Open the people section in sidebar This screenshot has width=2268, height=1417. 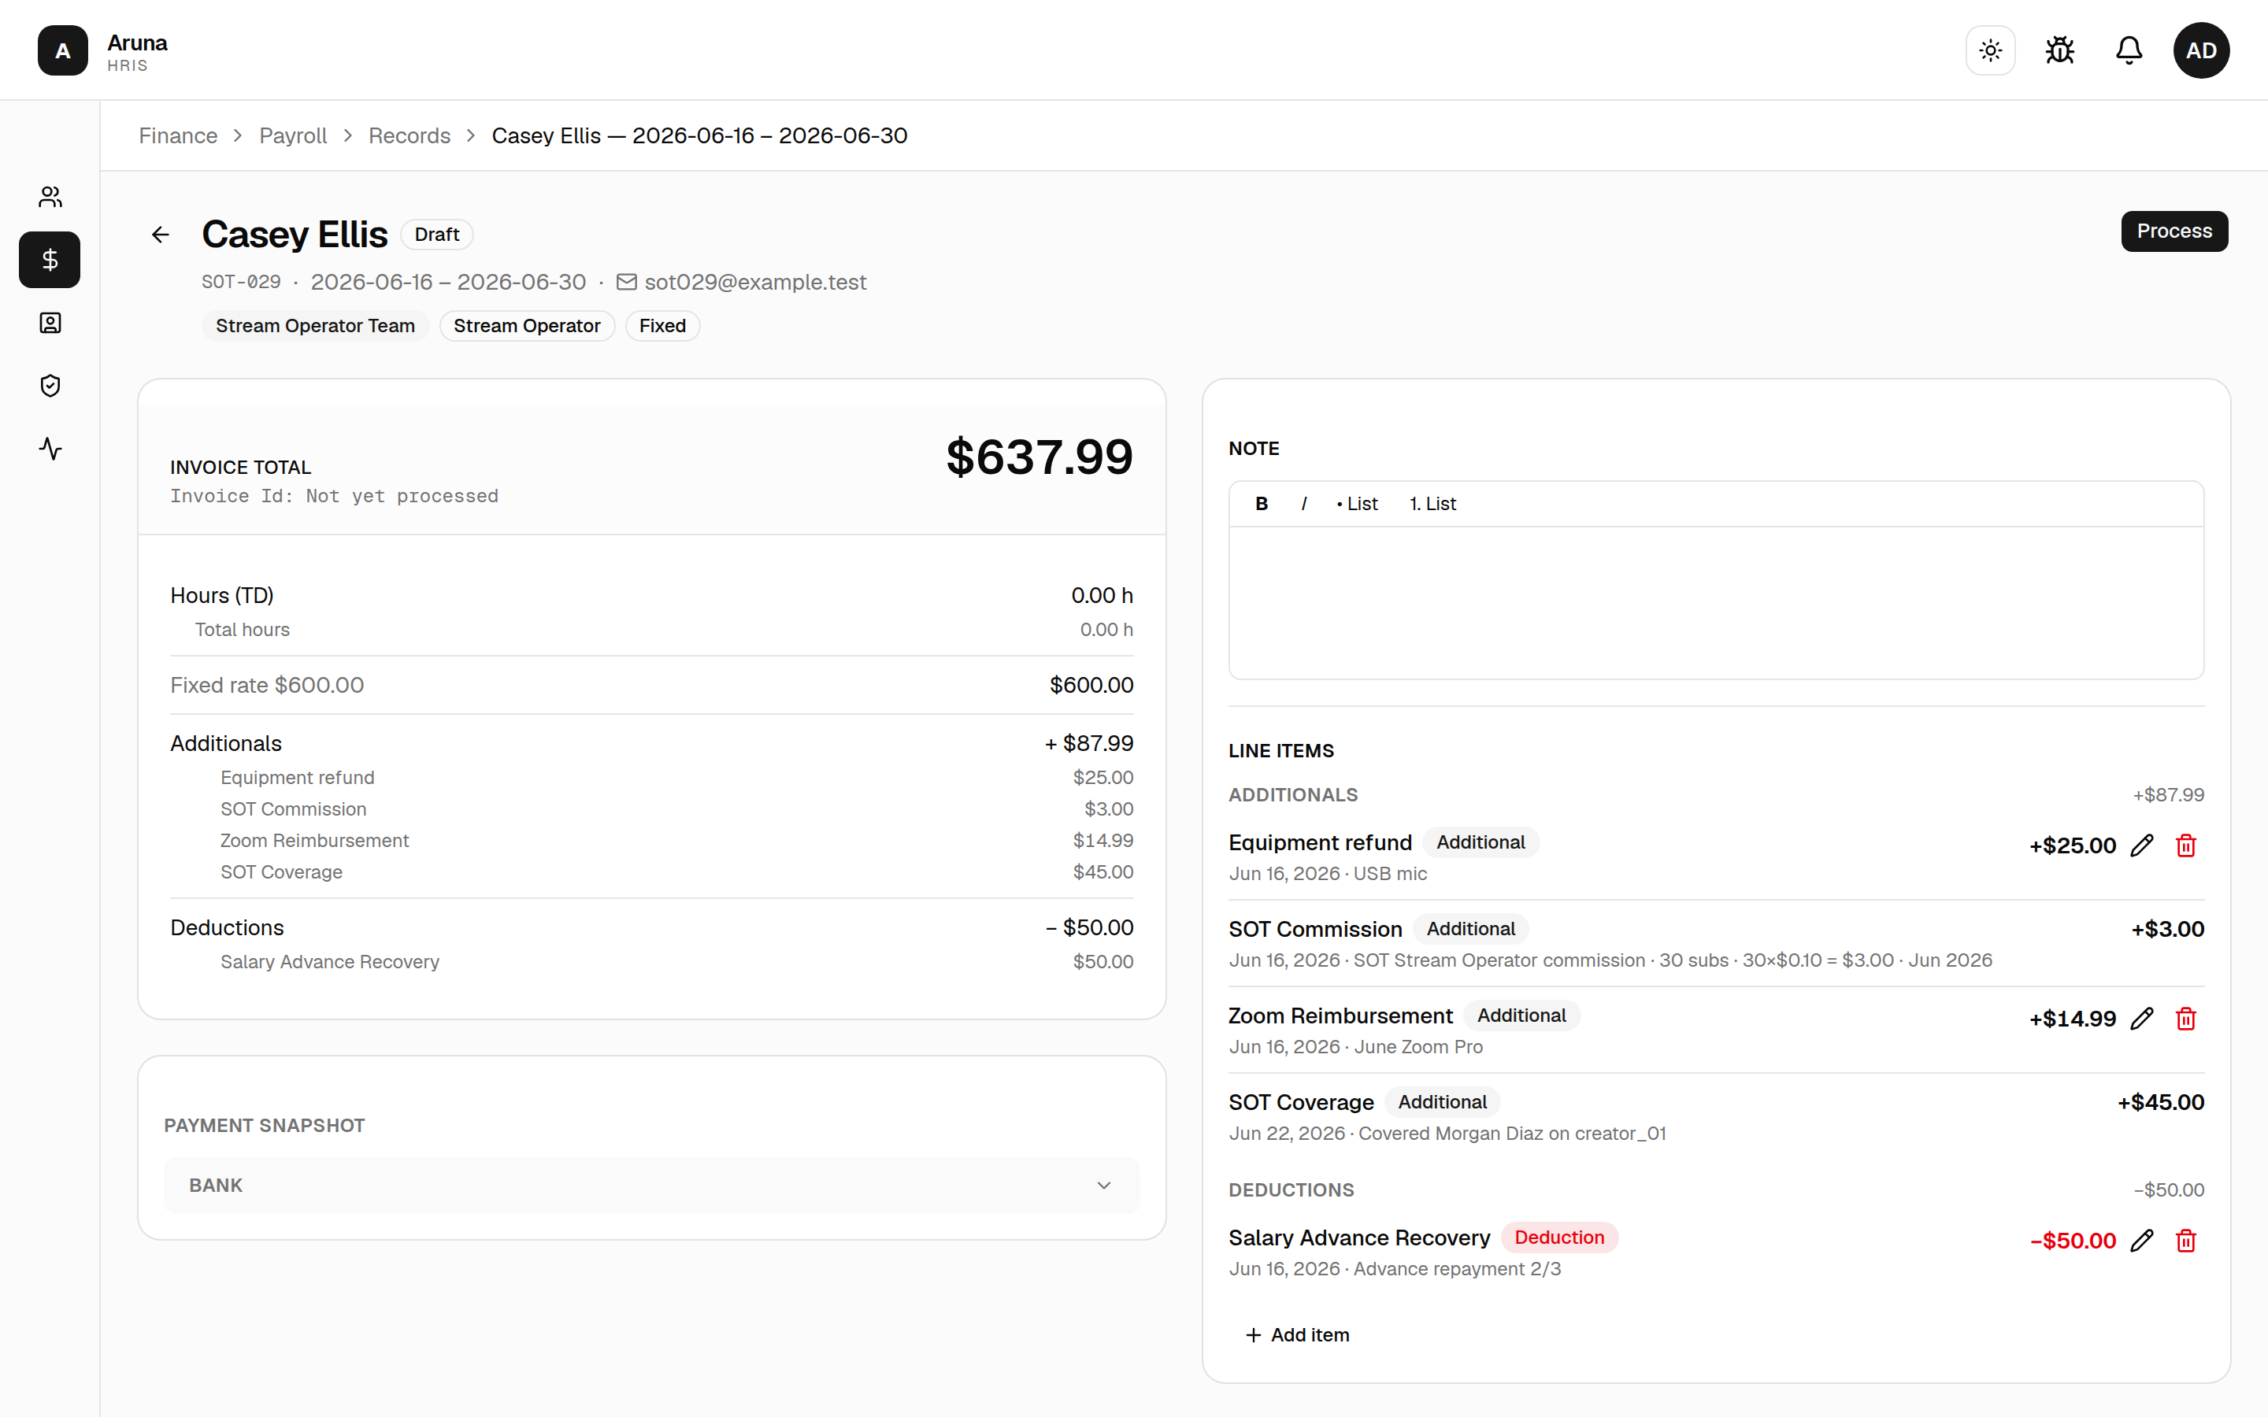click(50, 197)
